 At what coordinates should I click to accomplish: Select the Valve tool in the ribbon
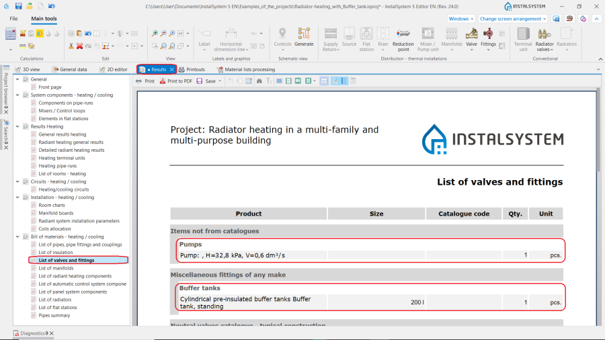point(471,40)
